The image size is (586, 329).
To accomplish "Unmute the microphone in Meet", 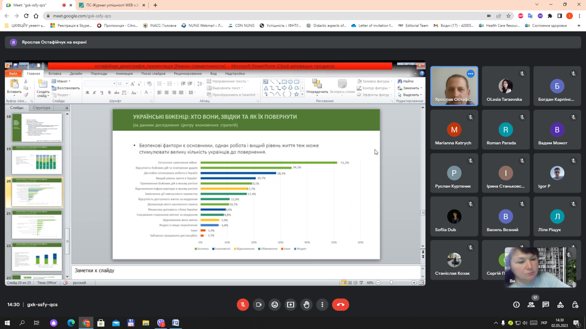I will click(243, 305).
